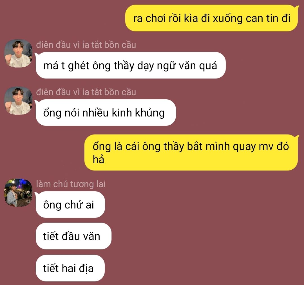The width and height of the screenshot is (304, 285).
Task: Open the "làm chủ tương lai" sender name
Action: pyautogui.click(x=71, y=184)
